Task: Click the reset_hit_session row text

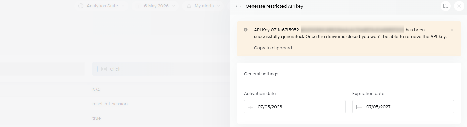Action: pyautogui.click(x=110, y=104)
